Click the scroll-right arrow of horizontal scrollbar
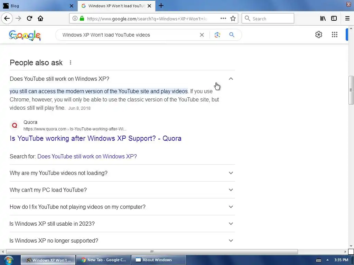Viewport: 354px width, 265px height. coord(345,252)
